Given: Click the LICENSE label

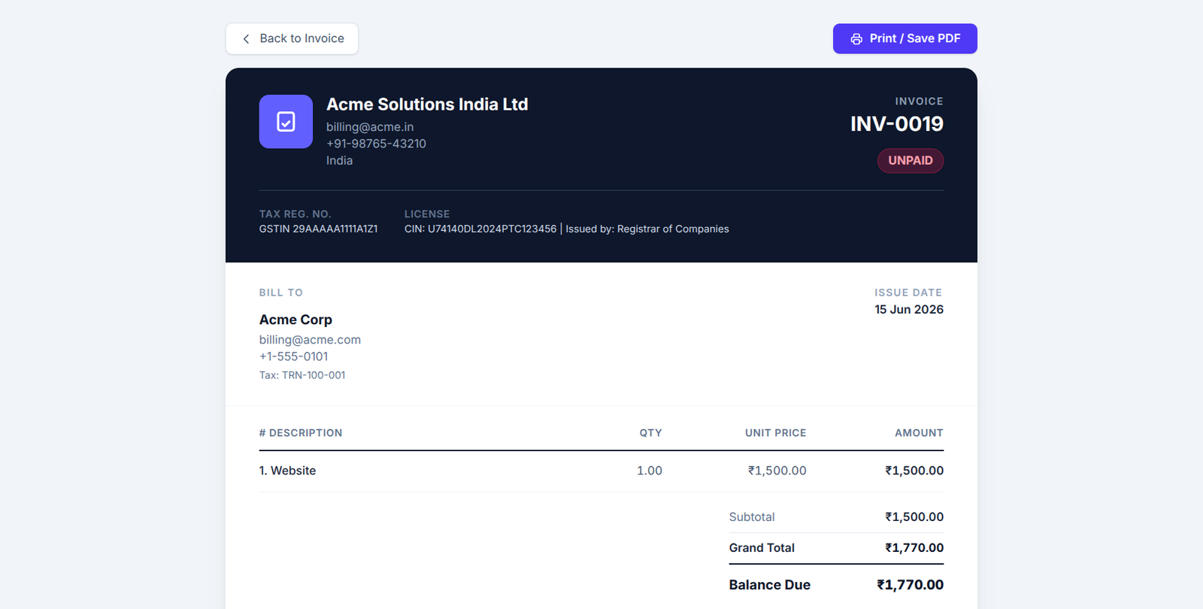Looking at the screenshot, I should coord(427,214).
